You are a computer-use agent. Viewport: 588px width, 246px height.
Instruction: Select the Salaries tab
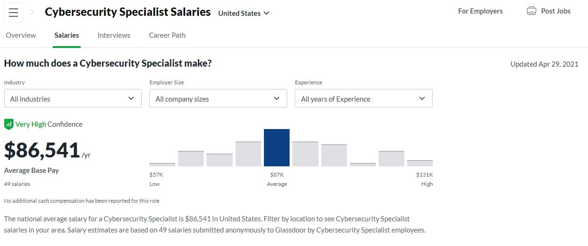coord(67,35)
